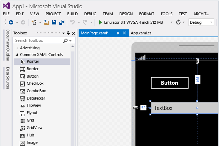The width and height of the screenshot is (219, 146).
Task: Open the emulator device selection dropdown
Action: coord(172,22)
